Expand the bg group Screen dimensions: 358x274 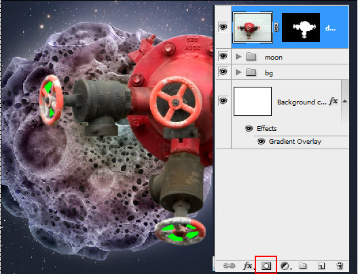click(238, 73)
